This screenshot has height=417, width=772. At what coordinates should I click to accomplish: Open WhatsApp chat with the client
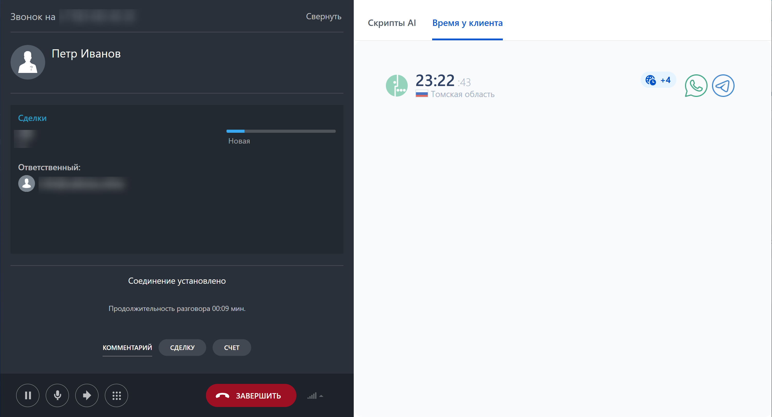[696, 86]
